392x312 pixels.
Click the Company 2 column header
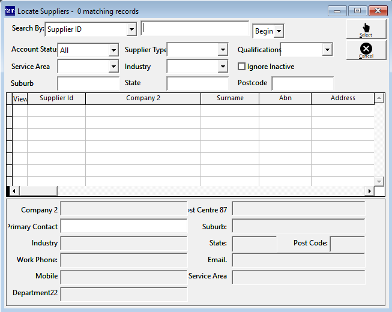tap(143, 98)
